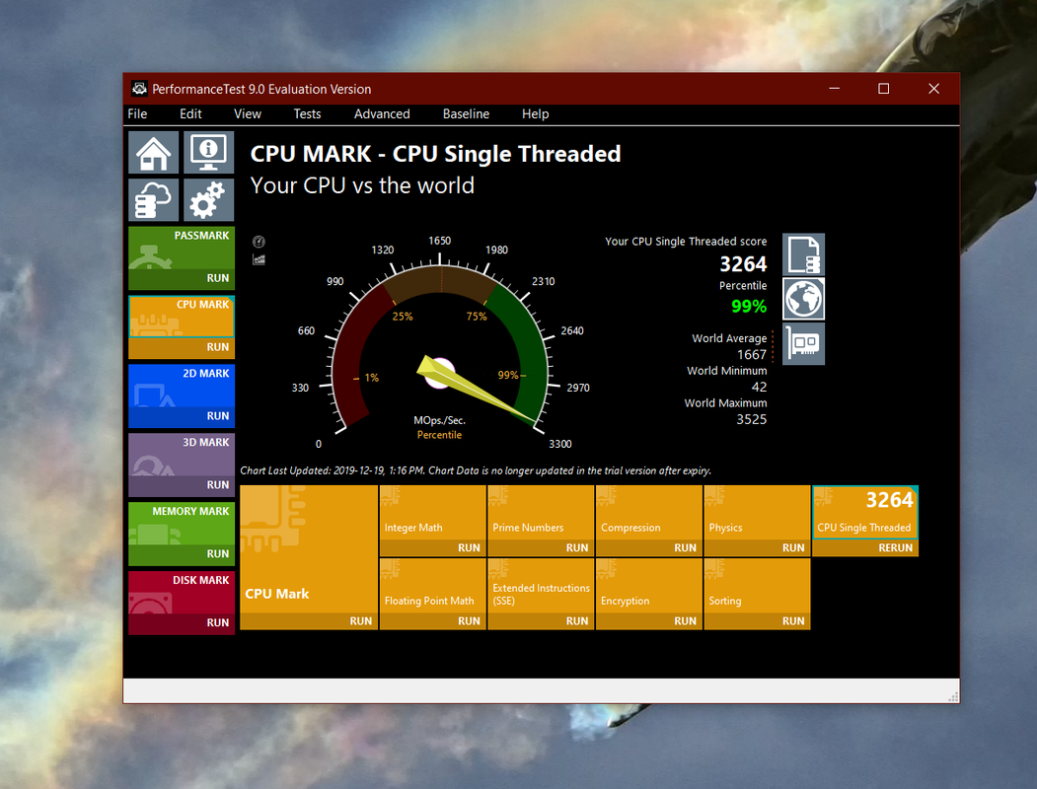Run the Floating Point Math test
The width and height of the screenshot is (1037, 789).
(x=432, y=621)
